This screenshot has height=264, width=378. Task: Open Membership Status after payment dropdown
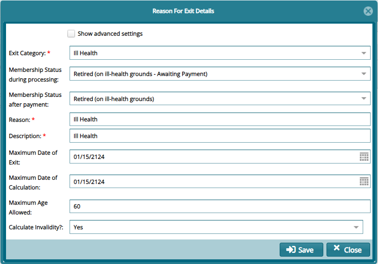(x=364, y=99)
